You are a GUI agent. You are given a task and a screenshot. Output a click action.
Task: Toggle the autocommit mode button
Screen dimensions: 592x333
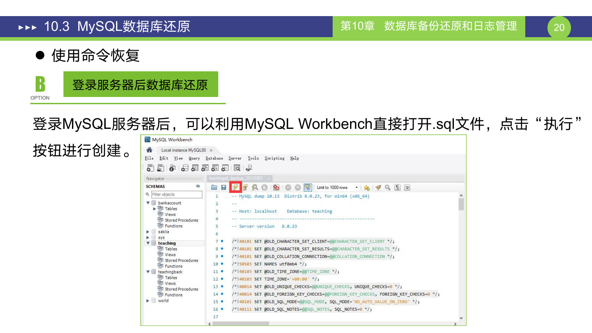(x=307, y=187)
